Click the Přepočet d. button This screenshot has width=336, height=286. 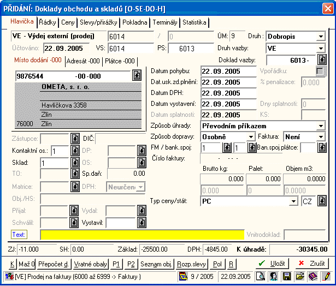[x=54, y=264]
